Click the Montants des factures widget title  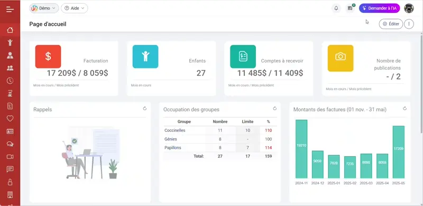tap(340, 110)
